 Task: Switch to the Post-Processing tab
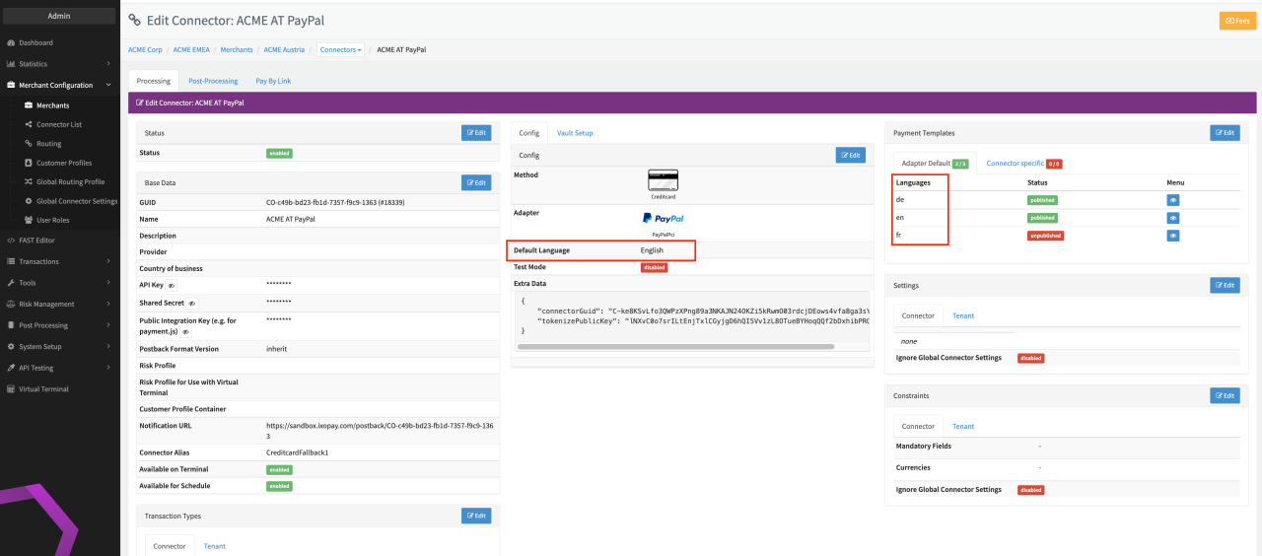213,81
